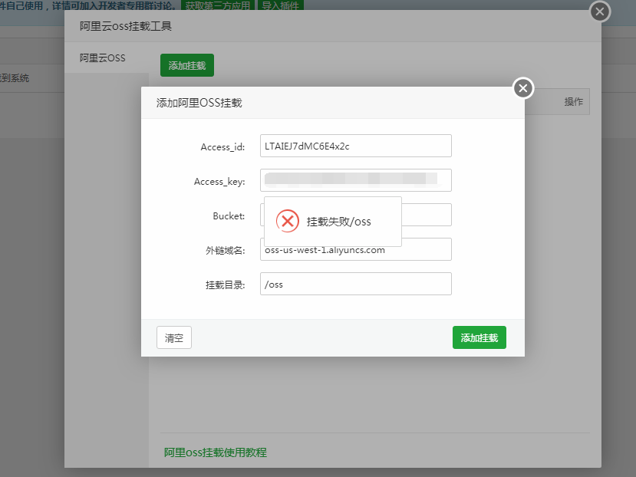Viewport: 636px width, 477px height.
Task: Close the 添加阿里OSS挂载 dialog
Action: click(x=523, y=88)
